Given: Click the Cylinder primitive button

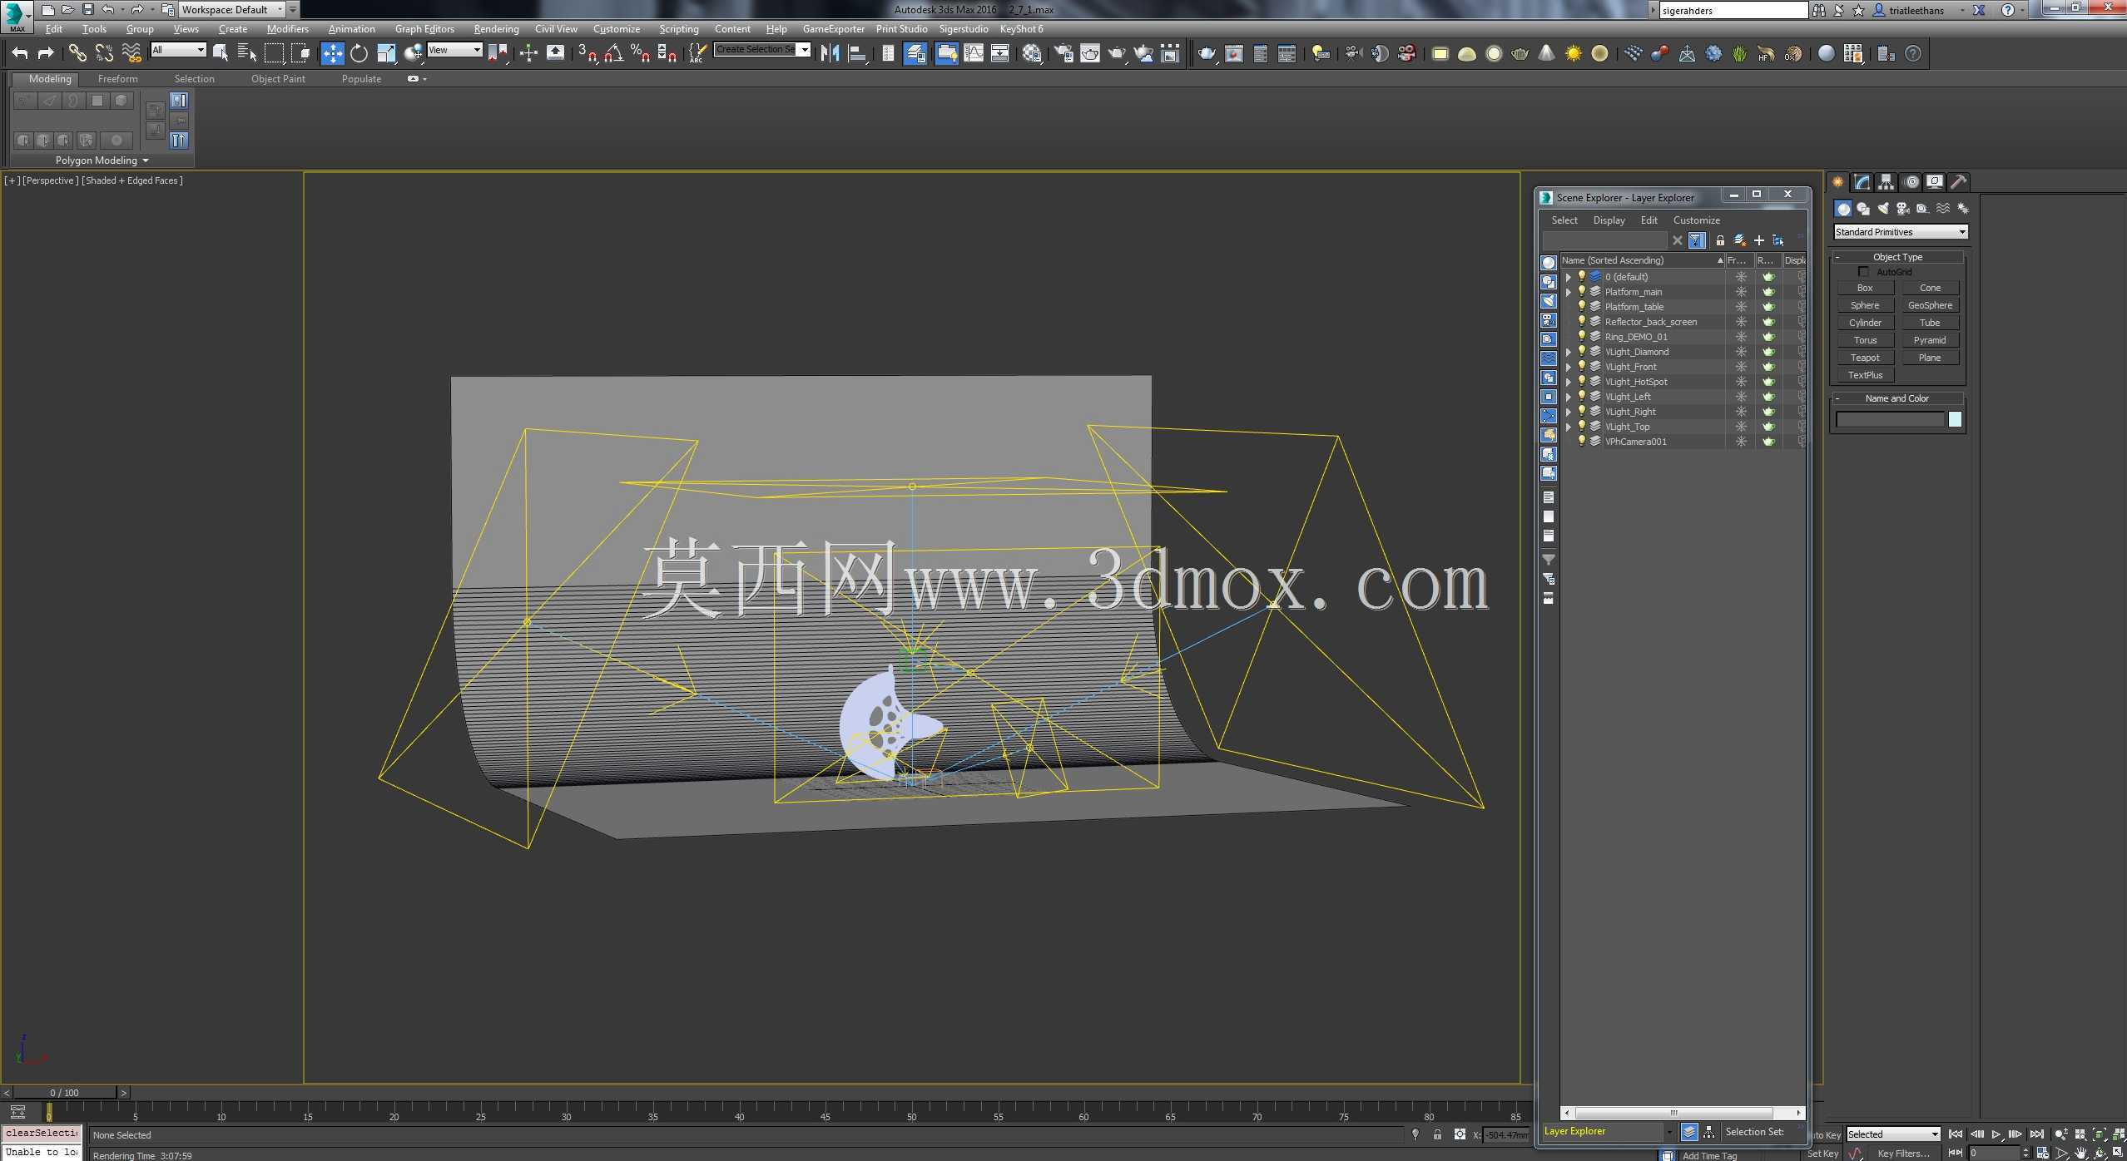Looking at the screenshot, I should pyautogui.click(x=1865, y=323).
